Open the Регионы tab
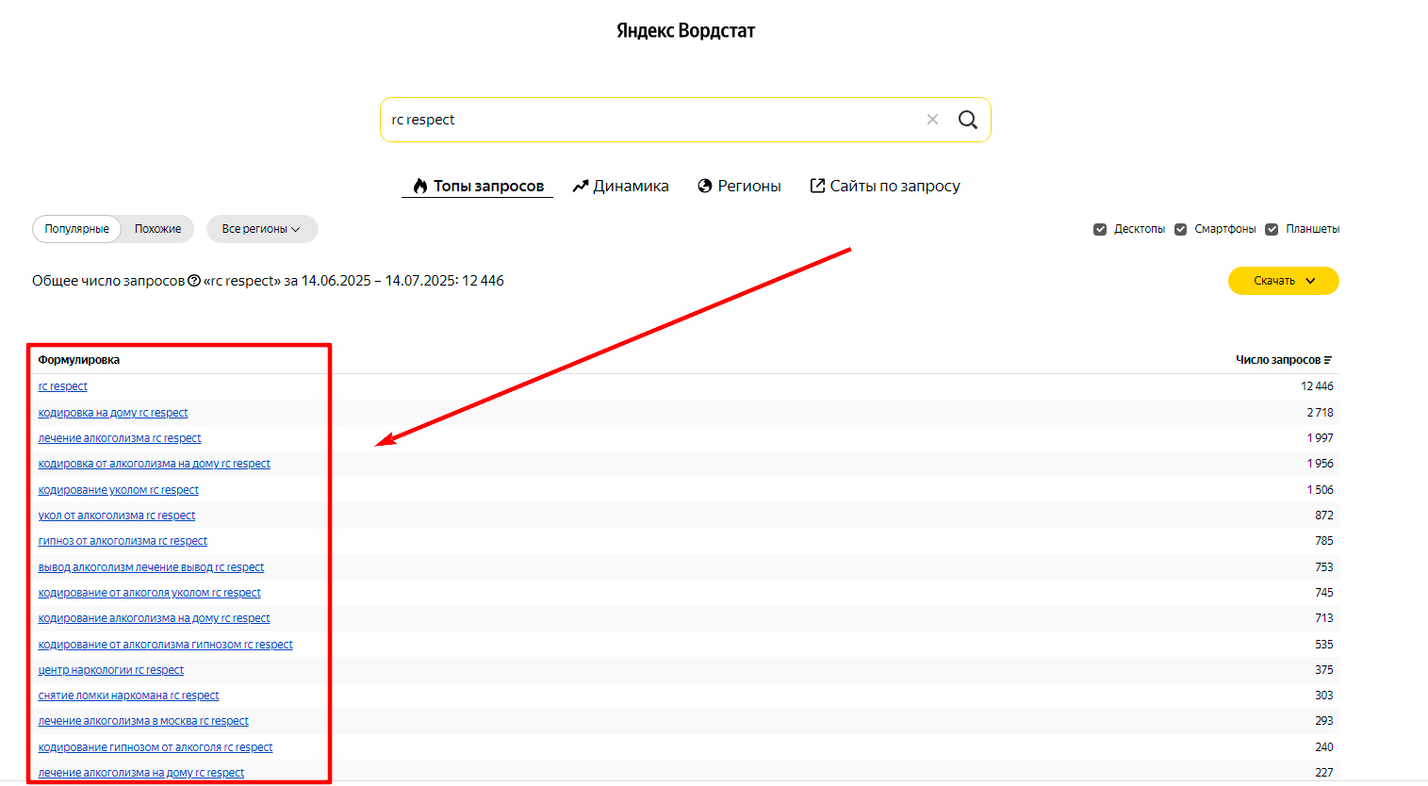The height and width of the screenshot is (786, 1428). click(739, 187)
